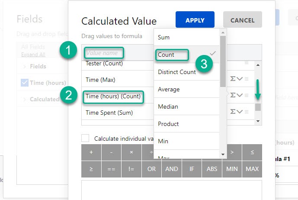This screenshot has width=298, height=200.
Task: Click the minus operator button
Action: (x=111, y=152)
